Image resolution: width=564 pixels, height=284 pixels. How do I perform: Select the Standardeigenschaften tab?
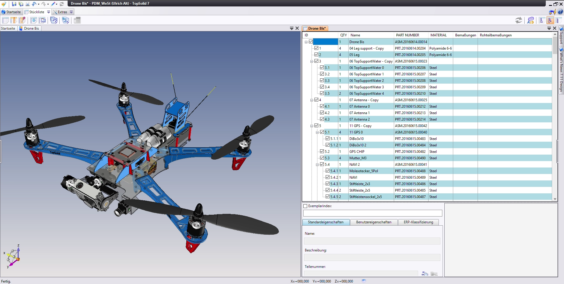(x=326, y=222)
